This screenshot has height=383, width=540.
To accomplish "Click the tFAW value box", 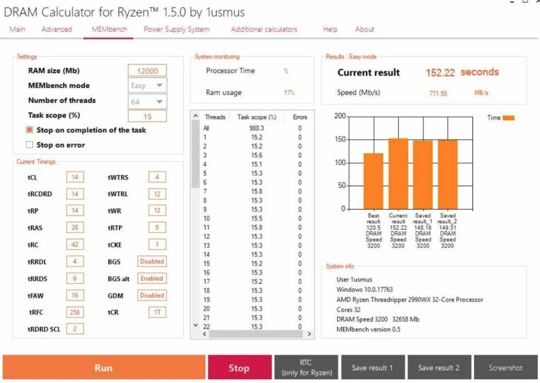I will [75, 295].
